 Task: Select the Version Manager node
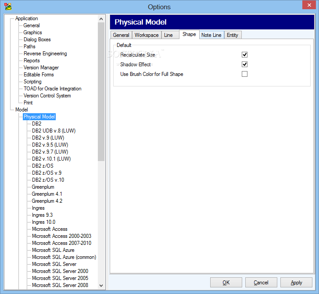pos(41,68)
